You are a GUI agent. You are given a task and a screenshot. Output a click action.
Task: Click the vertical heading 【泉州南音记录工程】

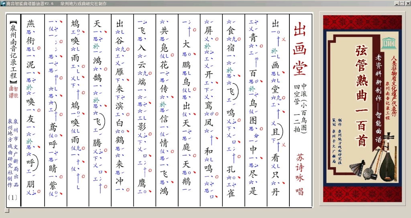tap(13, 52)
